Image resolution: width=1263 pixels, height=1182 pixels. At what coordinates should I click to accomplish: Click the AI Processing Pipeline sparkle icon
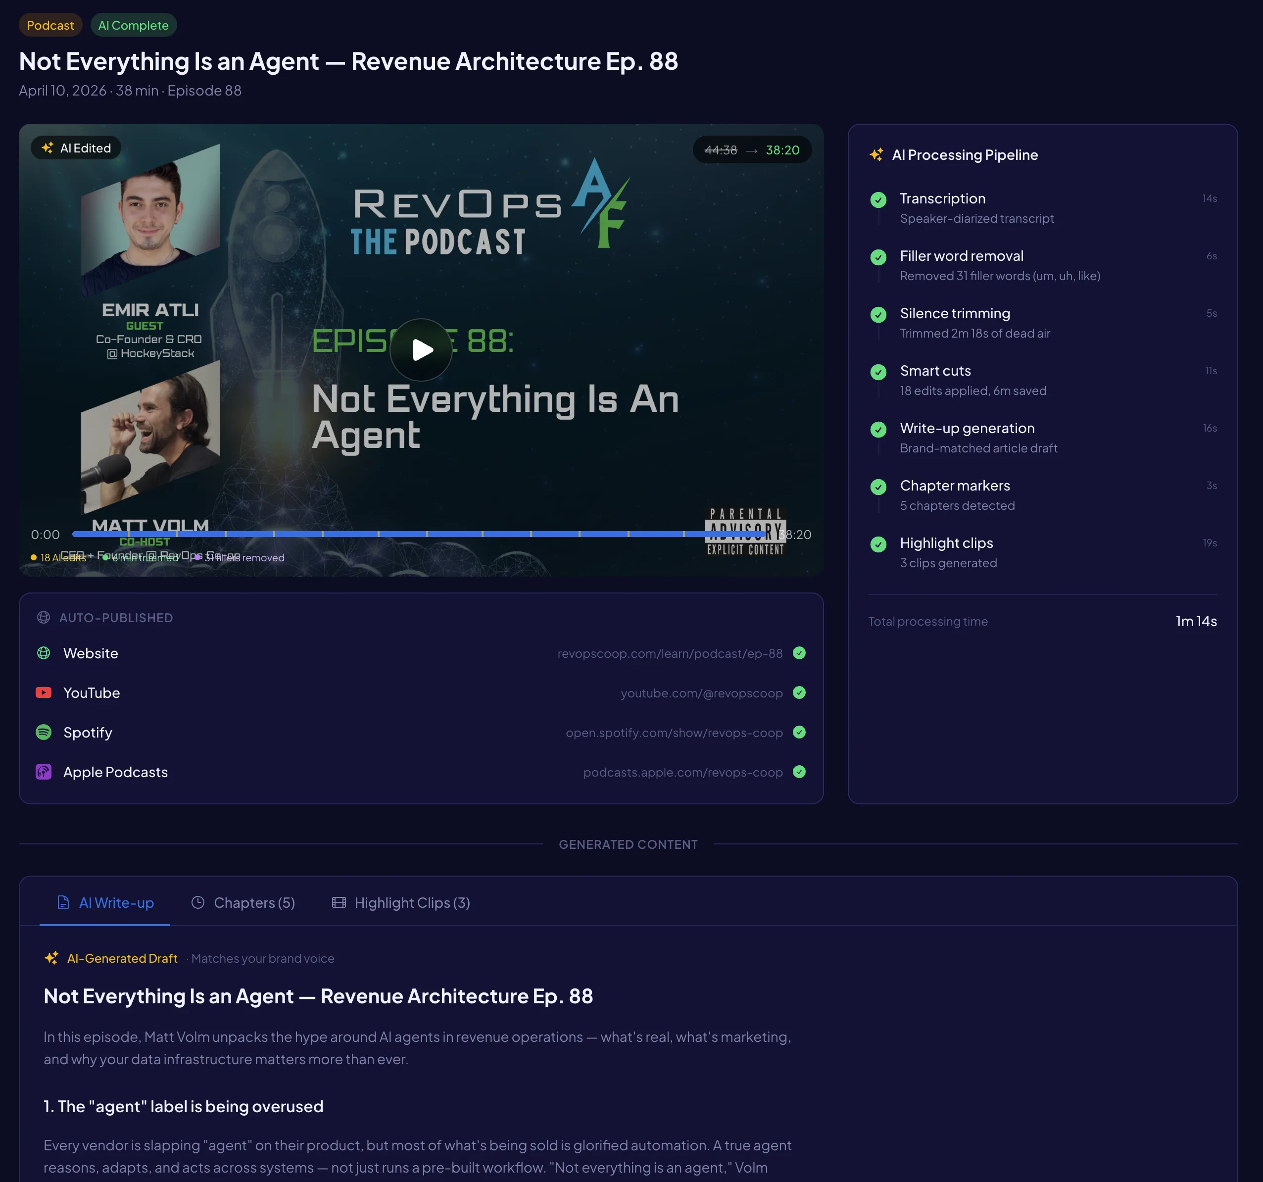877,154
